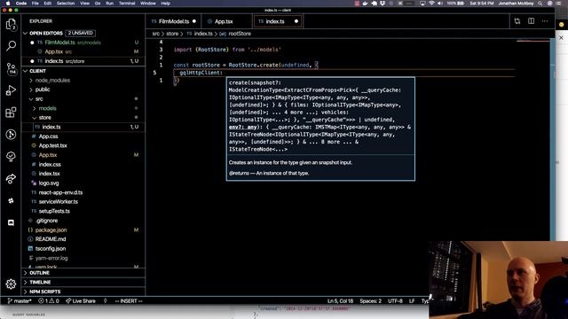This screenshot has height=319, width=568.
Task: Open App.test.tsx in the file tree
Action: (83, 145)
